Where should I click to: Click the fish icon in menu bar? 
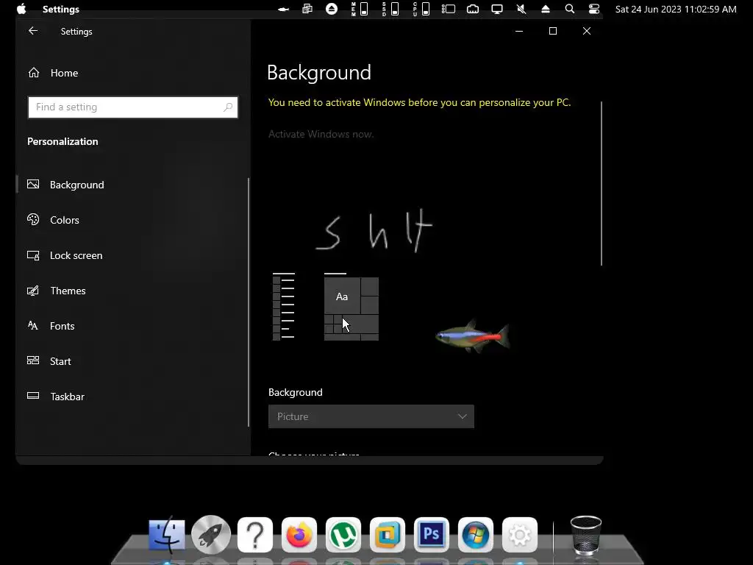coord(283,9)
